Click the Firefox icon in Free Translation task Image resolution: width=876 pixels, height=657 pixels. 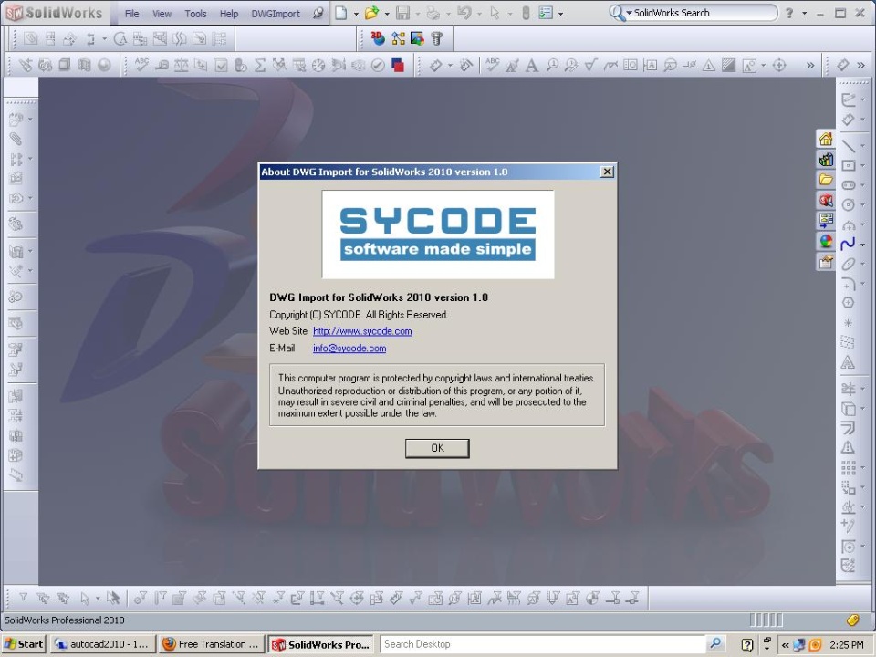[x=169, y=644]
